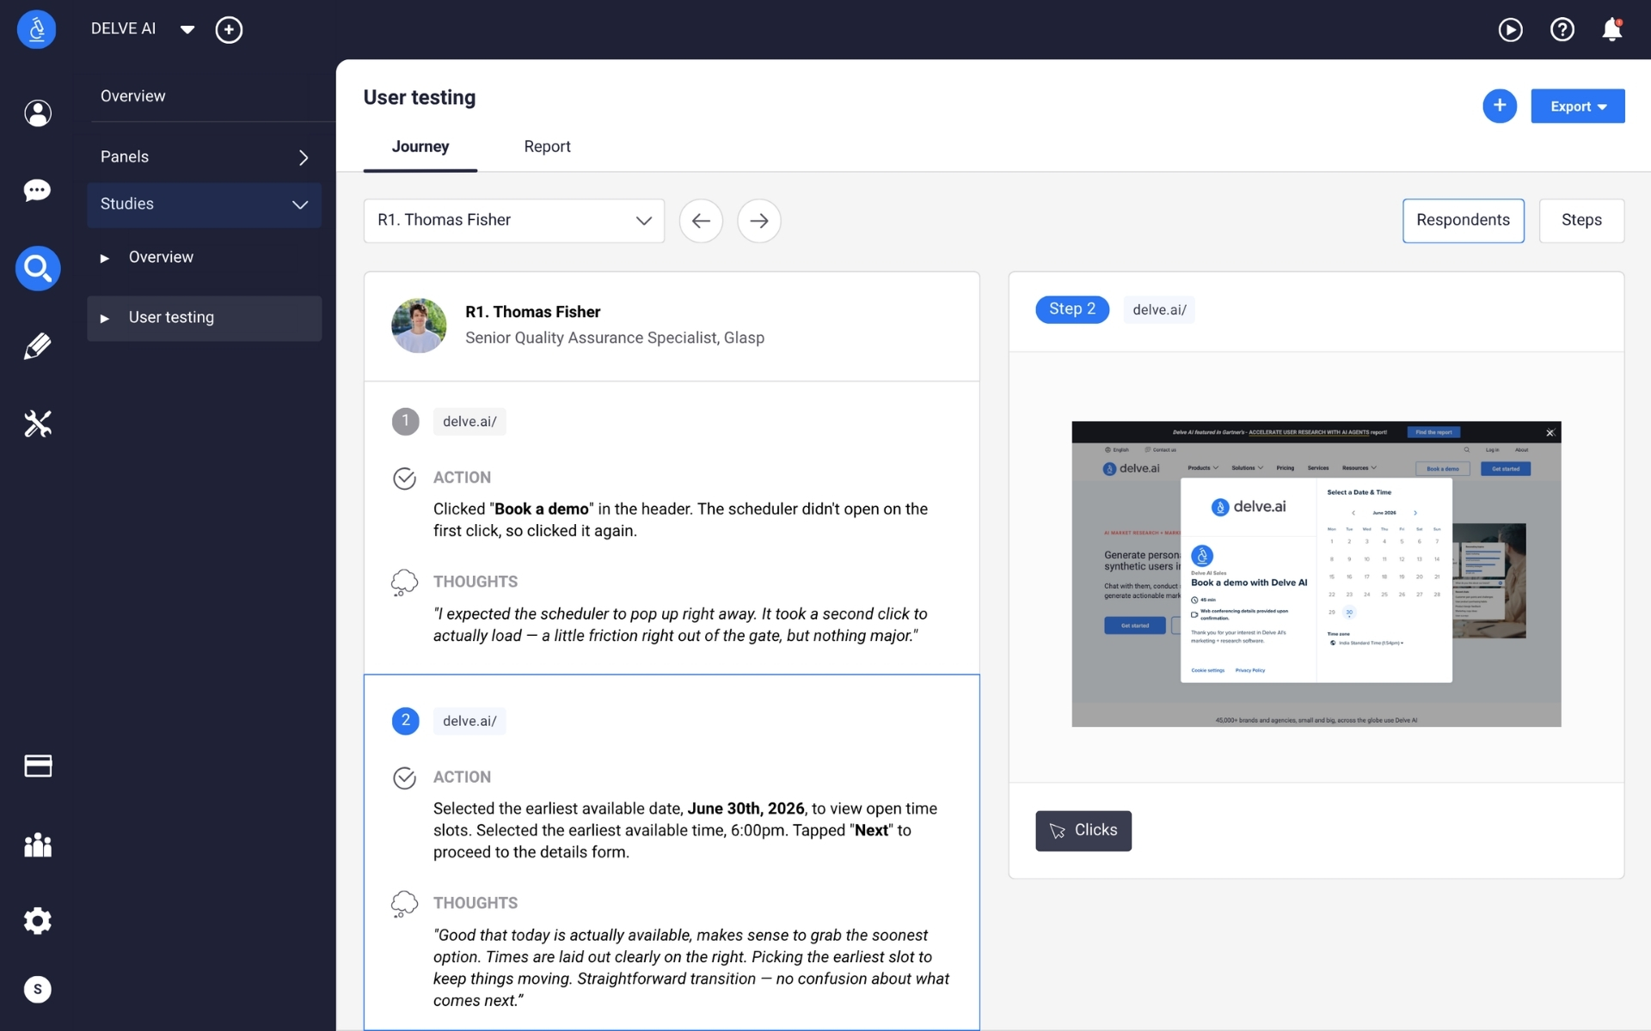The image size is (1651, 1031).
Task: Switch to the Report tab
Action: [x=547, y=147]
